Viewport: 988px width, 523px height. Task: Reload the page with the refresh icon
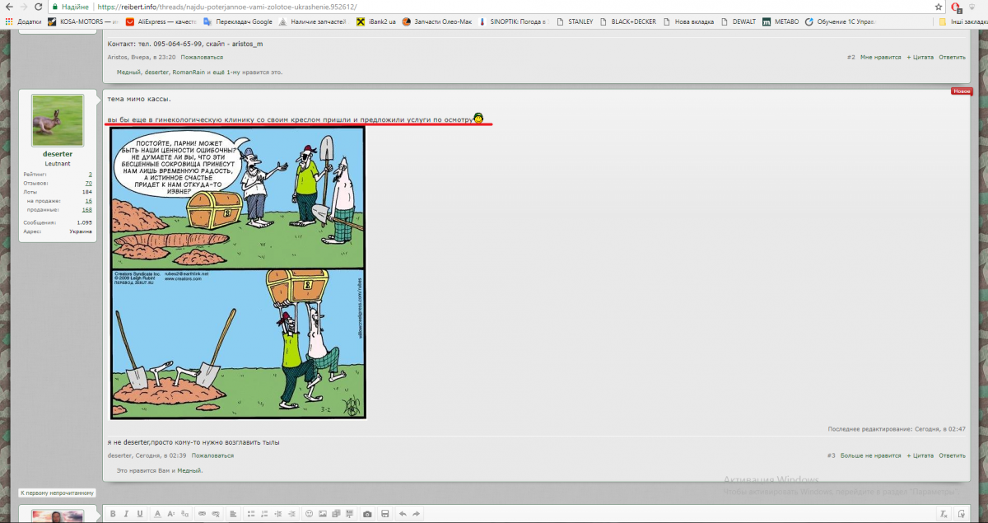(38, 6)
